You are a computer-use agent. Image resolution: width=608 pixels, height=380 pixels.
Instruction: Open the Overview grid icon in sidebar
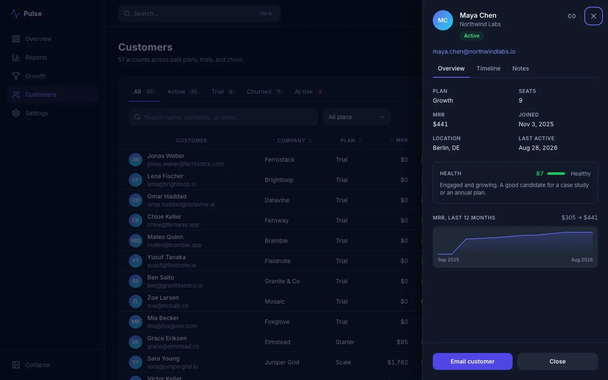click(x=16, y=39)
